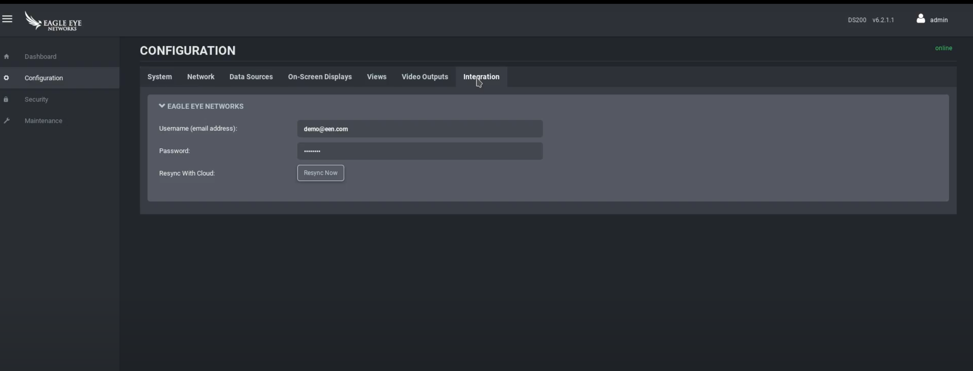Focus the Username email address field
This screenshot has height=371, width=973.
pos(420,129)
